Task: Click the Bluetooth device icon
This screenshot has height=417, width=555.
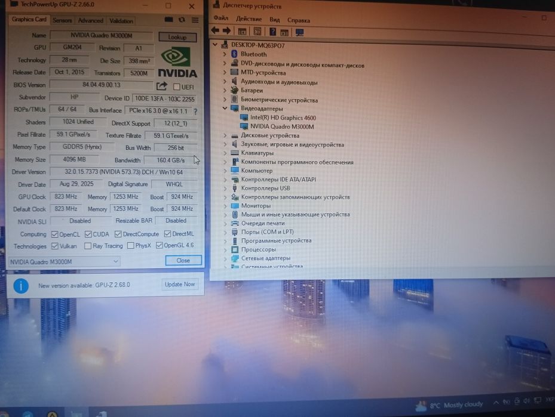Action: coord(234,54)
